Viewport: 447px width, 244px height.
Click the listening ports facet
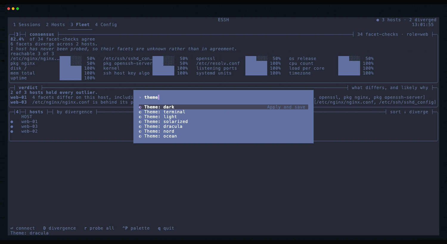point(217,68)
